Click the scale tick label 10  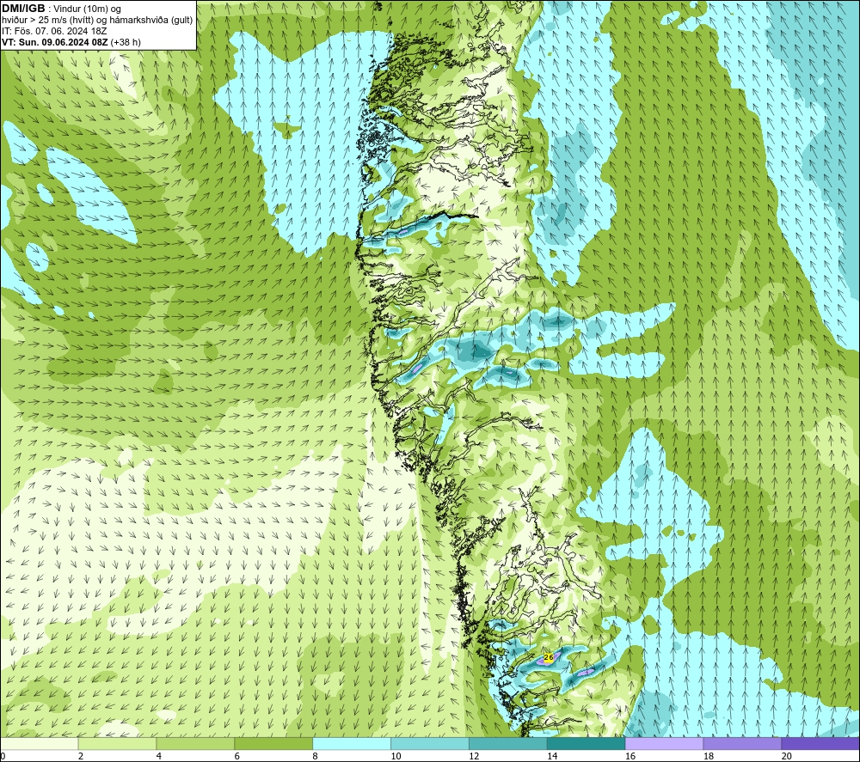396,756
